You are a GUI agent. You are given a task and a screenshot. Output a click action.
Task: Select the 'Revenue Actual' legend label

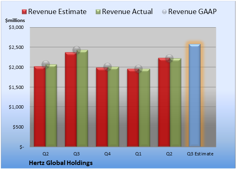pyautogui.click(x=127, y=12)
